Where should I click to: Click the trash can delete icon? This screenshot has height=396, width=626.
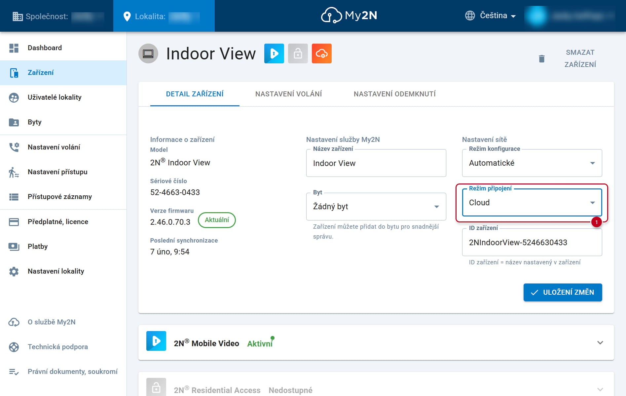pos(542,58)
